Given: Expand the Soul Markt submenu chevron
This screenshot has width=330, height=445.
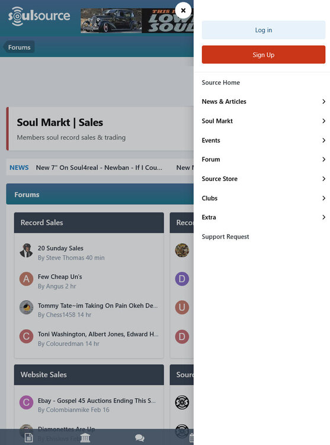Looking at the screenshot, I should click(323, 121).
